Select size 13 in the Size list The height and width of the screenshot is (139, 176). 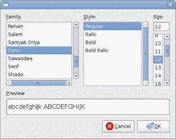pos(158,68)
